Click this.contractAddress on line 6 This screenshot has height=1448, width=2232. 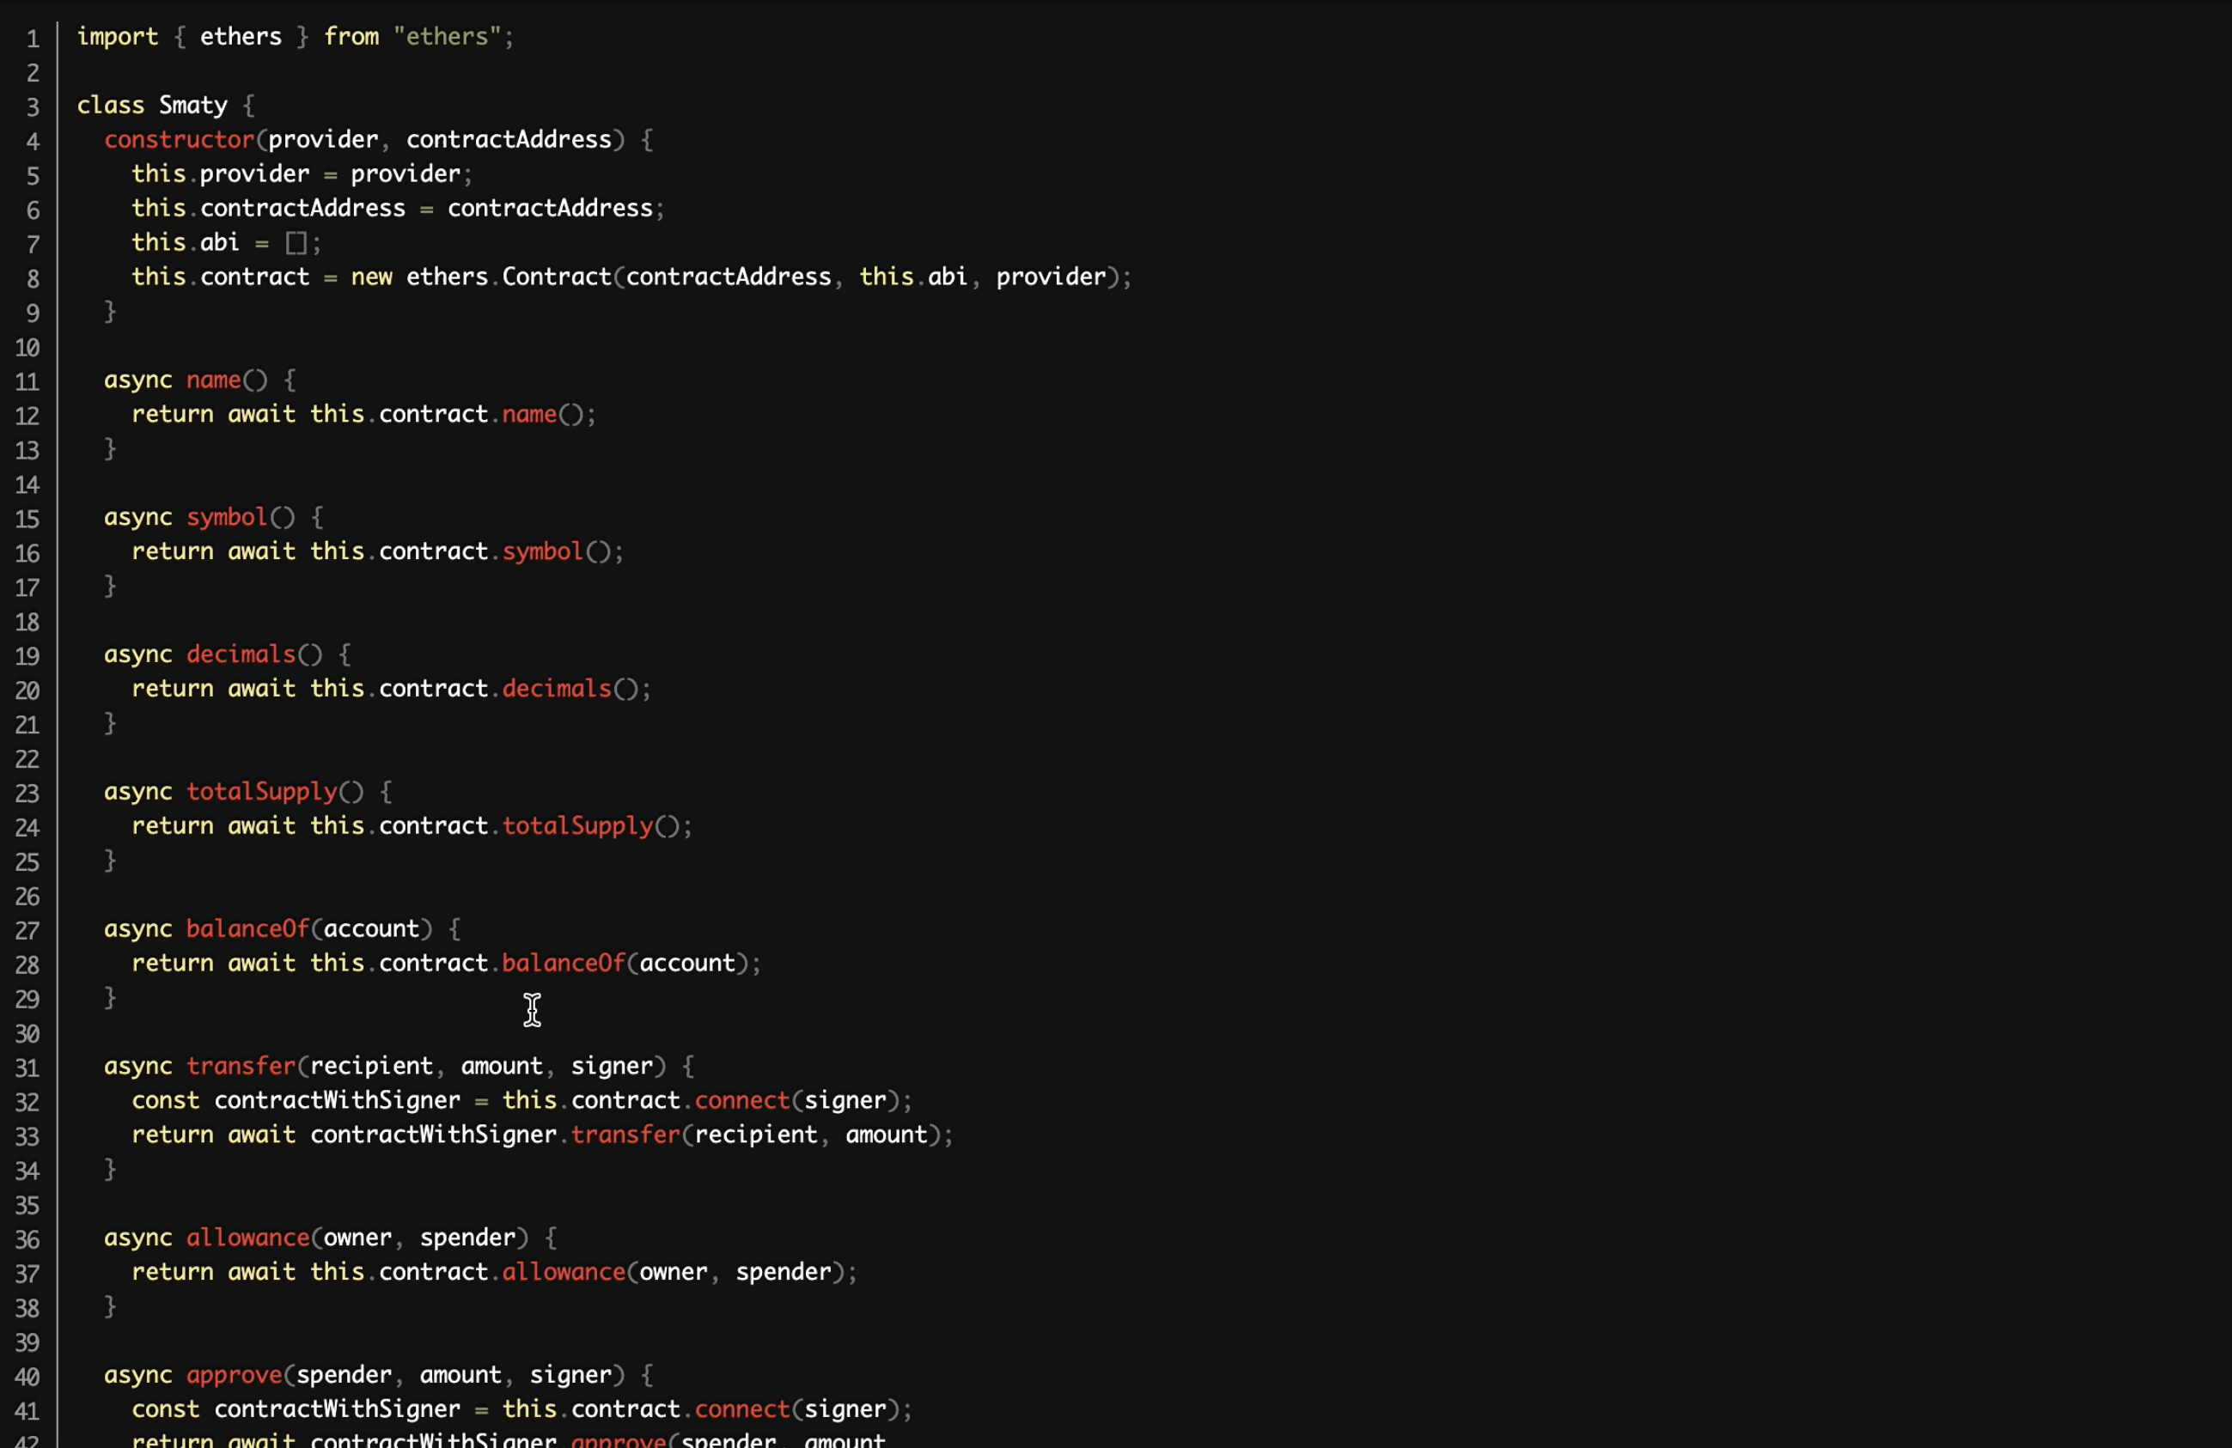pyautogui.click(x=268, y=208)
